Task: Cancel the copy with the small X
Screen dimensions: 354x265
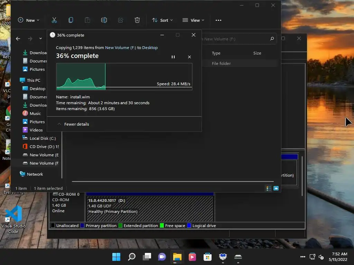Action: coord(189,57)
